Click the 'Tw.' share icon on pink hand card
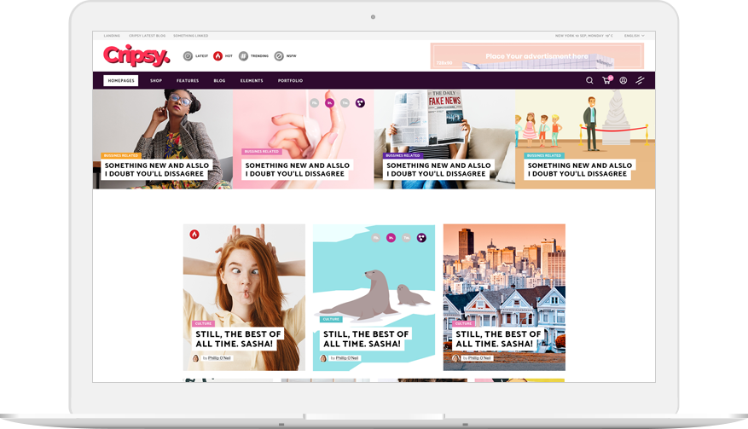The image size is (748, 429). tap(345, 102)
